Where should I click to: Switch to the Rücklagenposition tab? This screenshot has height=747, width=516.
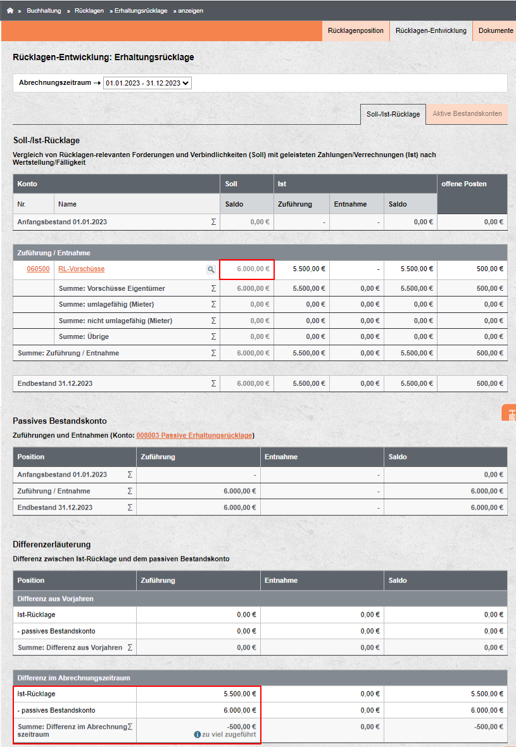(x=355, y=30)
